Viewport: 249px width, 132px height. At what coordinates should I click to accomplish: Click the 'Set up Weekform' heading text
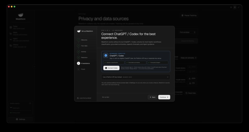pos(87,31)
